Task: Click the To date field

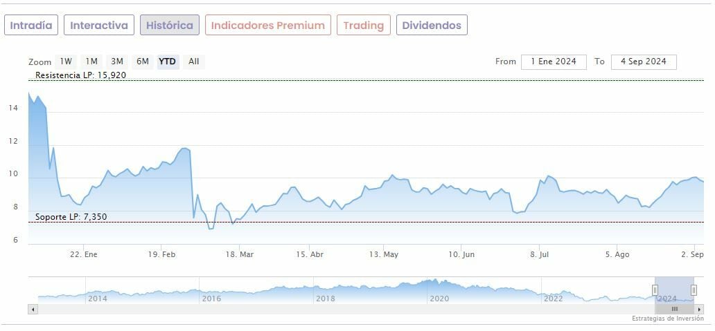Action: coord(644,62)
